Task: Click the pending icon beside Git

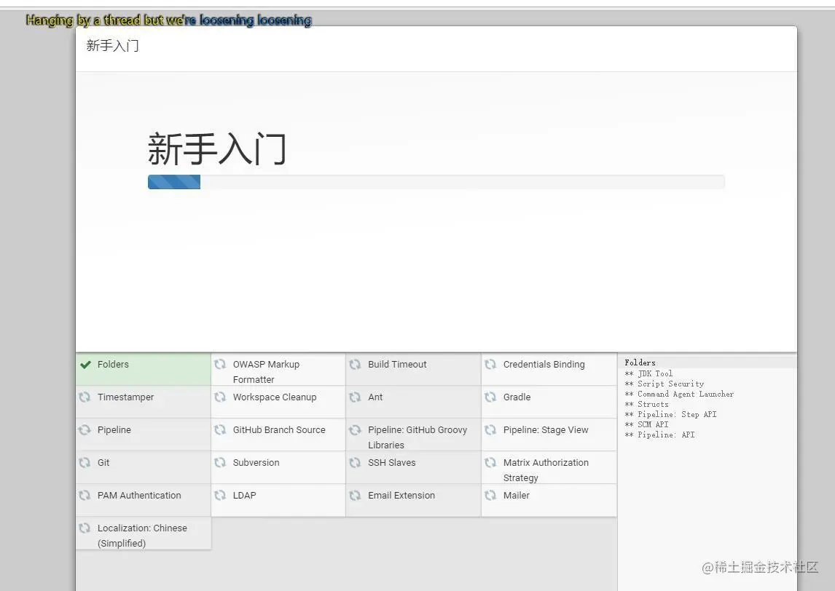Action: tap(85, 463)
